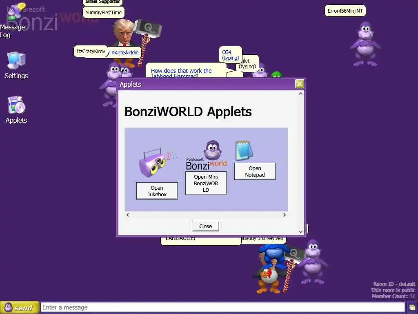Click the blue notepad icon
418x314 pixels.
click(x=244, y=150)
